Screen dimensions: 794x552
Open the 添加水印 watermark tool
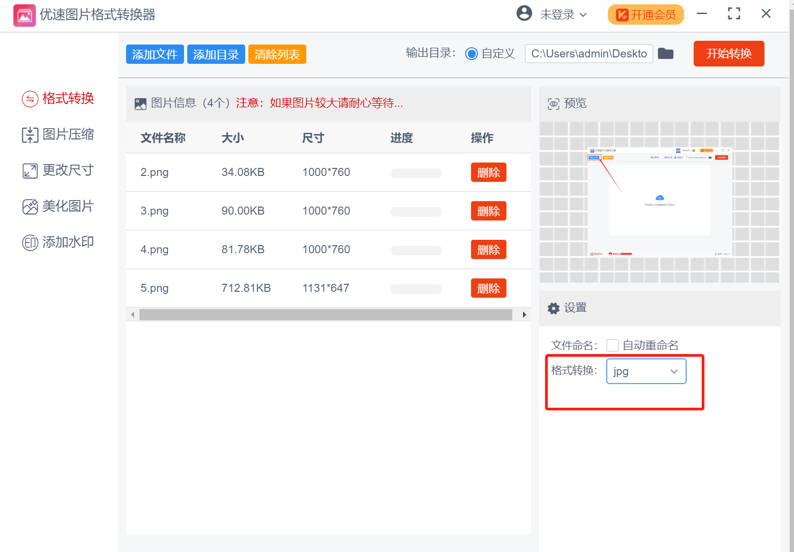coord(58,242)
